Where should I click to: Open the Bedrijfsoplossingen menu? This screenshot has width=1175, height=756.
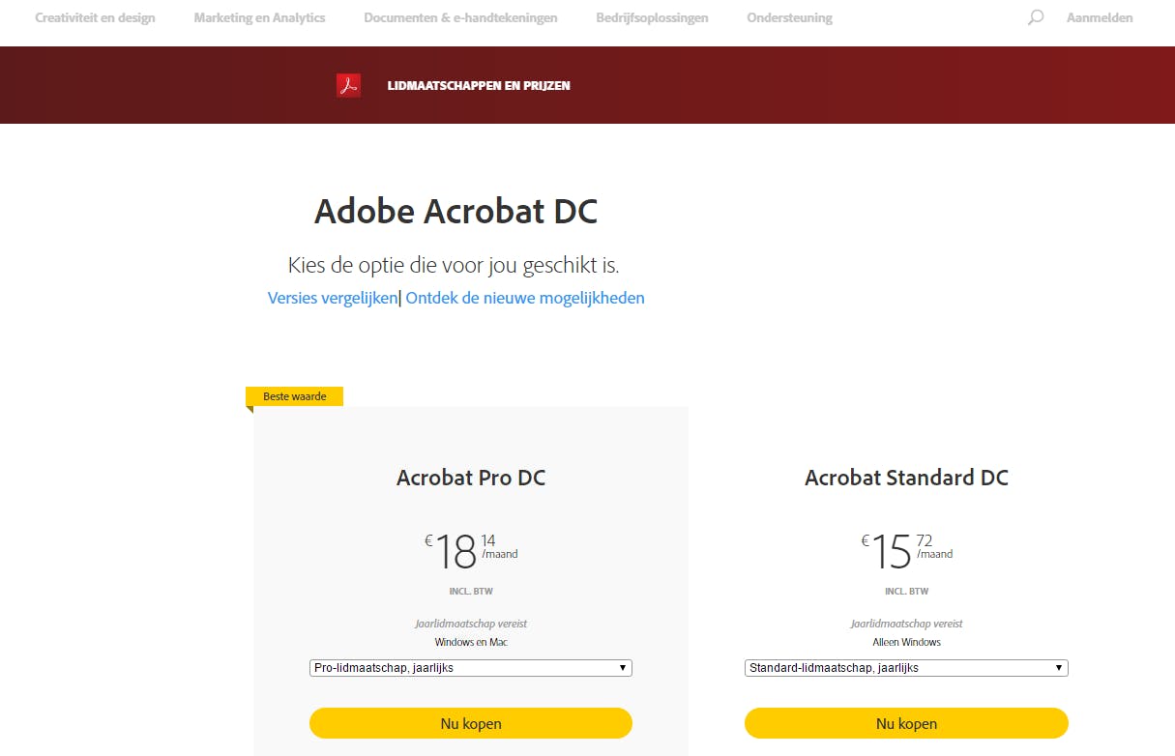pyautogui.click(x=652, y=17)
